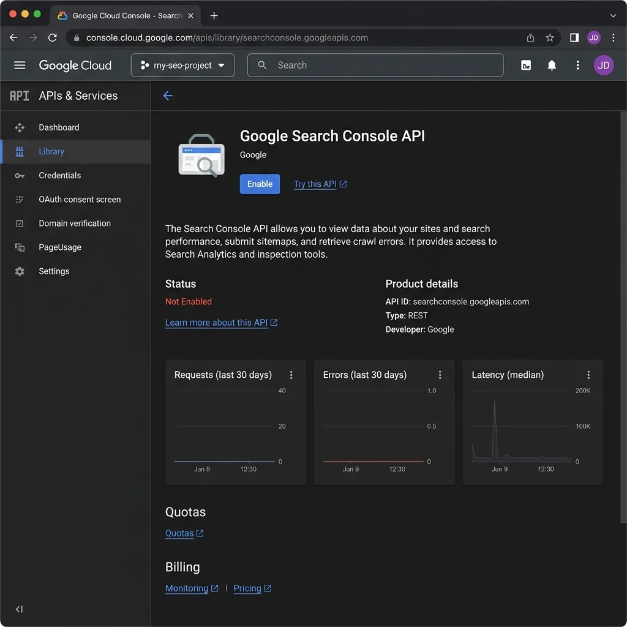Toggle the browser side panel icon
The image size is (627, 627).
pos(574,37)
